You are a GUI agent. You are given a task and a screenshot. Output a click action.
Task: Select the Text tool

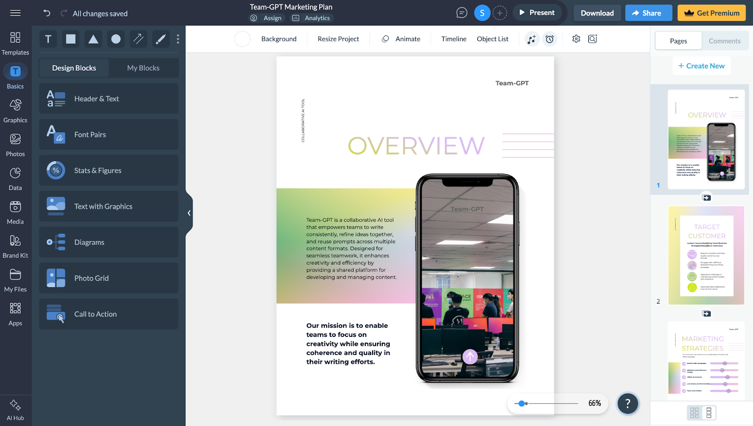(48, 39)
